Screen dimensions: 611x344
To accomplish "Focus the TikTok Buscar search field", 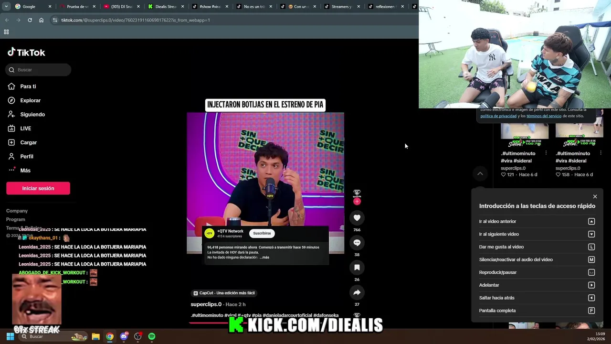I will pyautogui.click(x=38, y=70).
